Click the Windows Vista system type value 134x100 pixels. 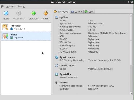(x=96, y=24)
